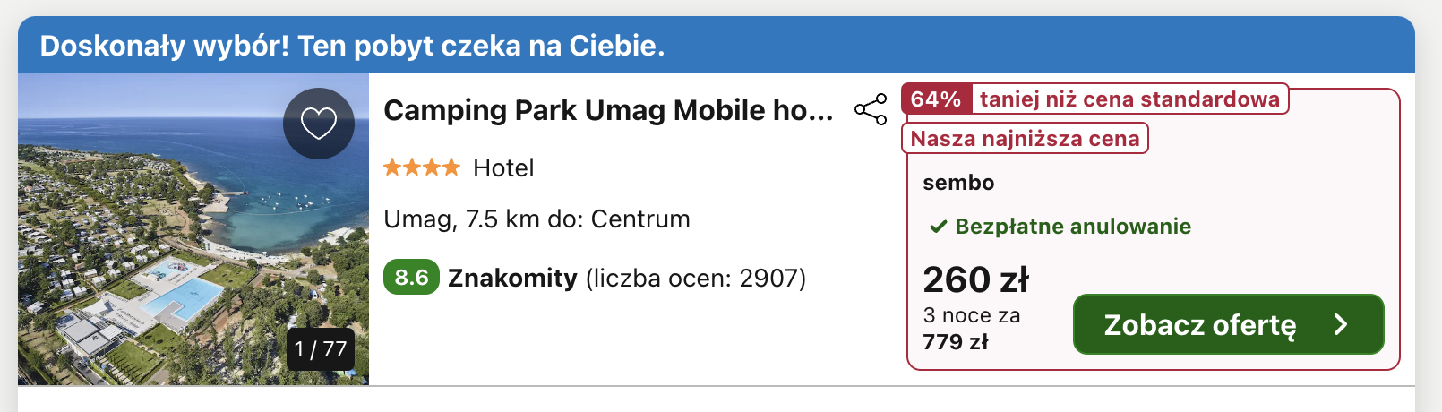This screenshot has height=412, width=1442.
Task: Click the green checkmark before Bezpłatne anulowanie
Action: [x=938, y=227]
